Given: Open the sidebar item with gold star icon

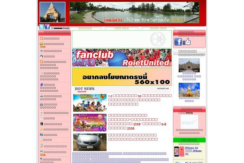Looking at the screenshot, I should click(54, 130).
